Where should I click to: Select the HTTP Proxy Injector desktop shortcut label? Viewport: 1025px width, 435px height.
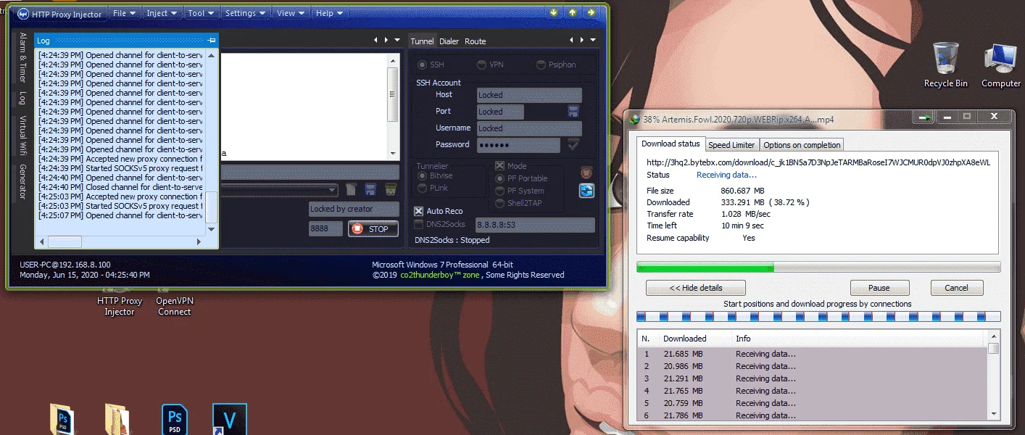(x=120, y=306)
